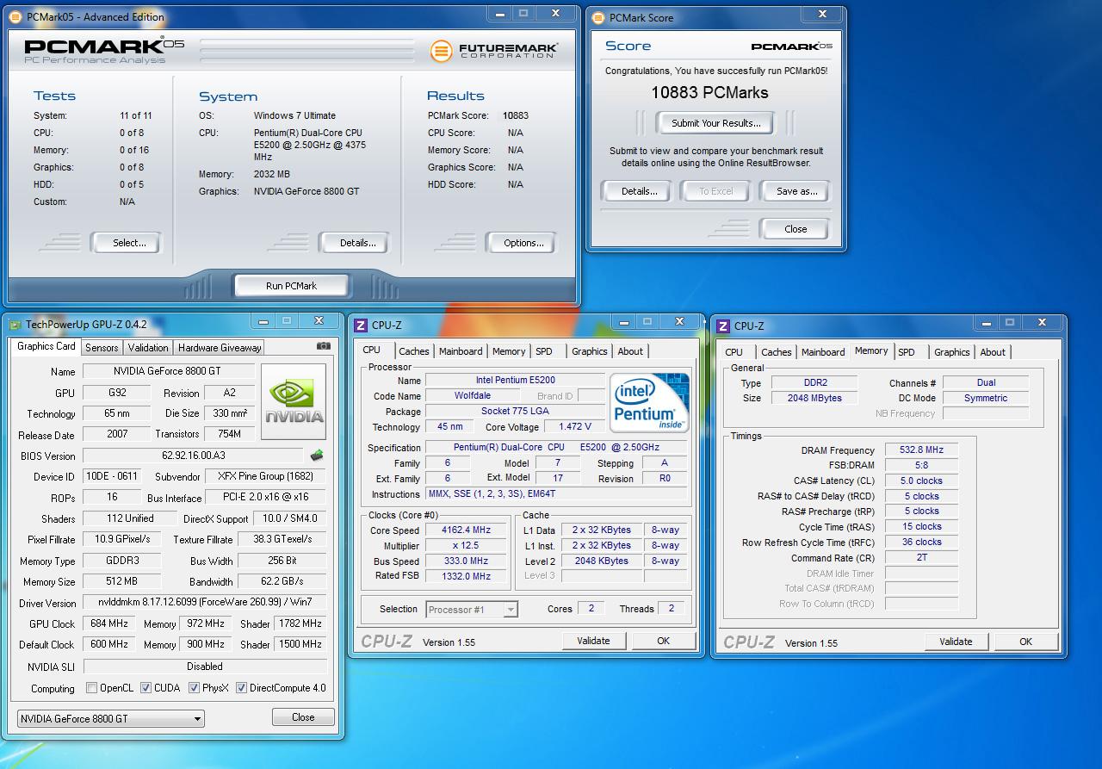The image size is (1102, 769).
Task: Click Validate in right CPU-Z Memory window
Action: tap(956, 642)
